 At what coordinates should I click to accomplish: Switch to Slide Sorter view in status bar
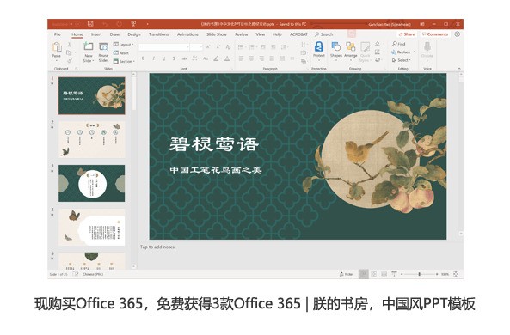tap(374, 274)
